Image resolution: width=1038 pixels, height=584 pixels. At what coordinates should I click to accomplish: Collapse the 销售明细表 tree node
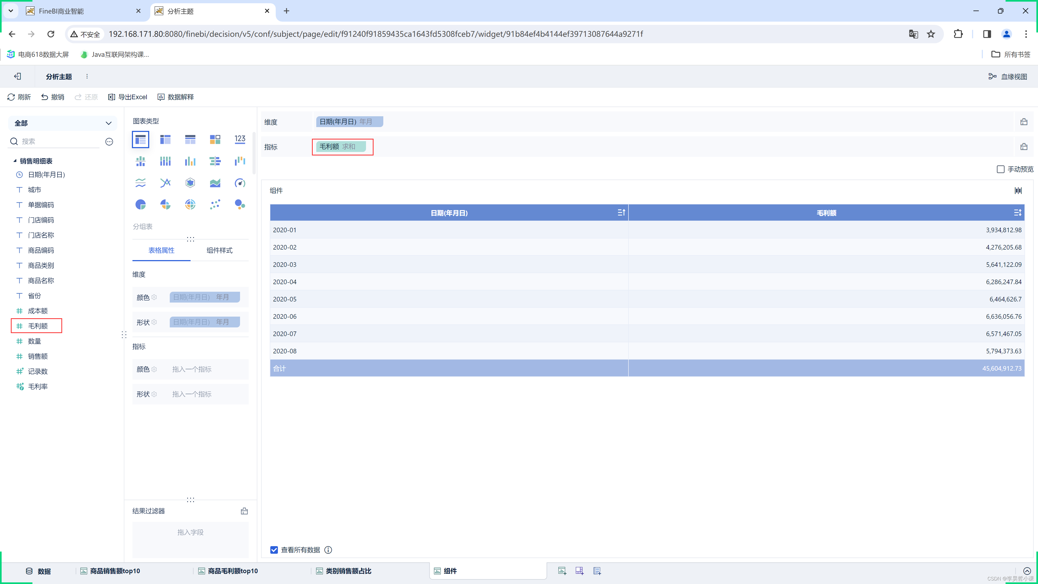pos(15,161)
